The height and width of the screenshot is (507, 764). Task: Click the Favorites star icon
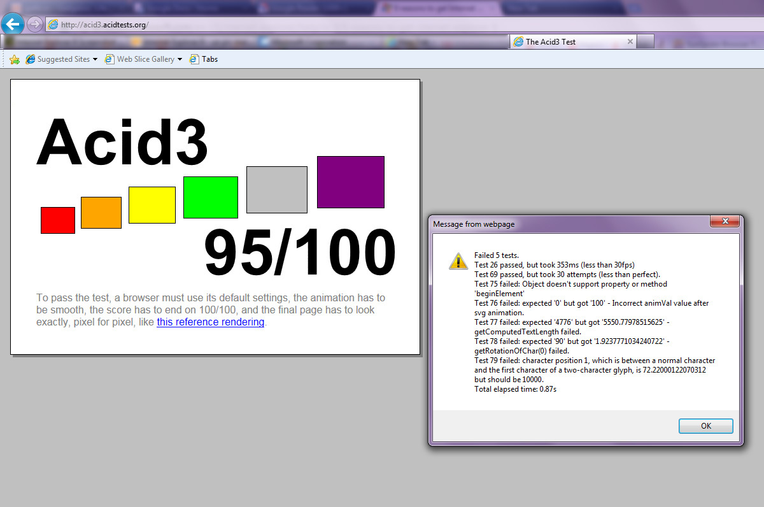tap(14, 59)
